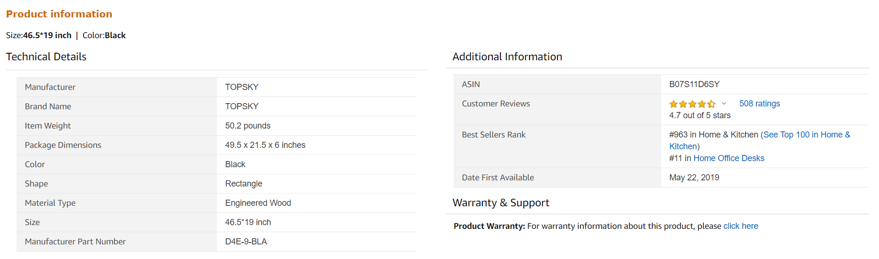Expand the rating breakdown chevron
The width and height of the screenshot is (879, 259).
(724, 104)
